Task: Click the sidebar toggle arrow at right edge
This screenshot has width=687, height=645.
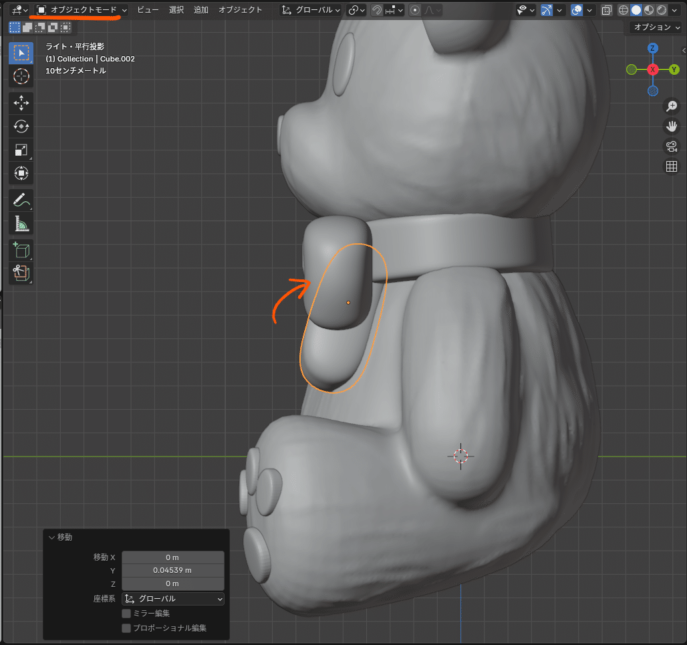Action: [x=684, y=51]
